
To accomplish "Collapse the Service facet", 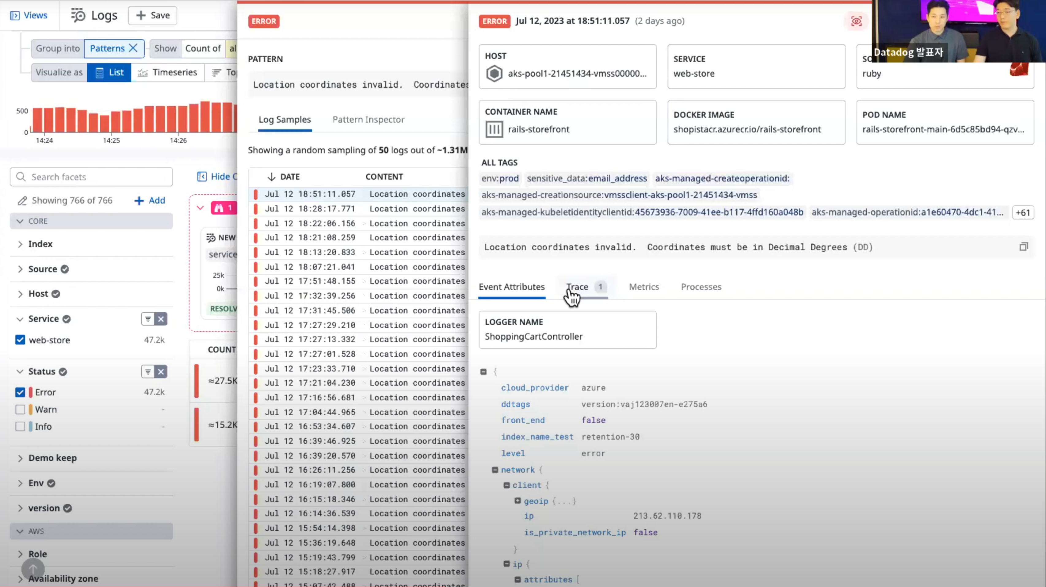I will tap(20, 319).
